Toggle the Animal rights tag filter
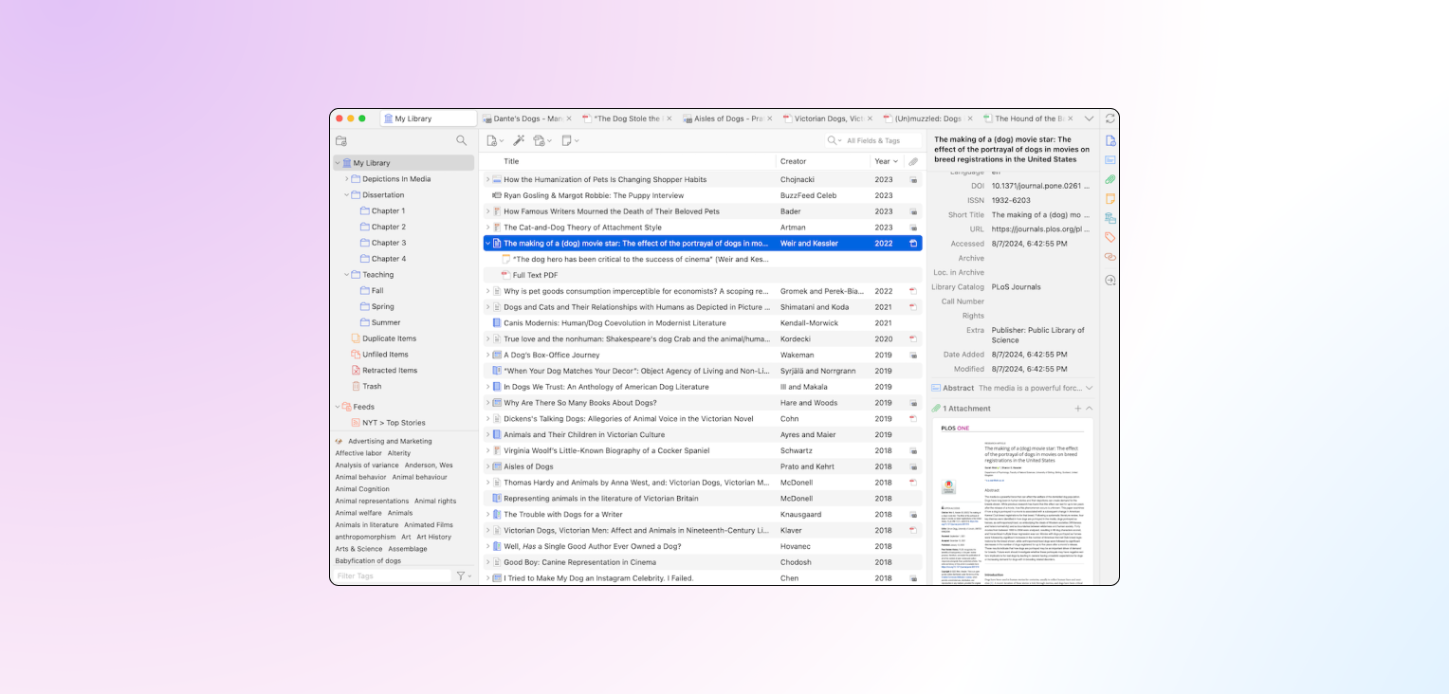The image size is (1449, 694). click(x=435, y=501)
